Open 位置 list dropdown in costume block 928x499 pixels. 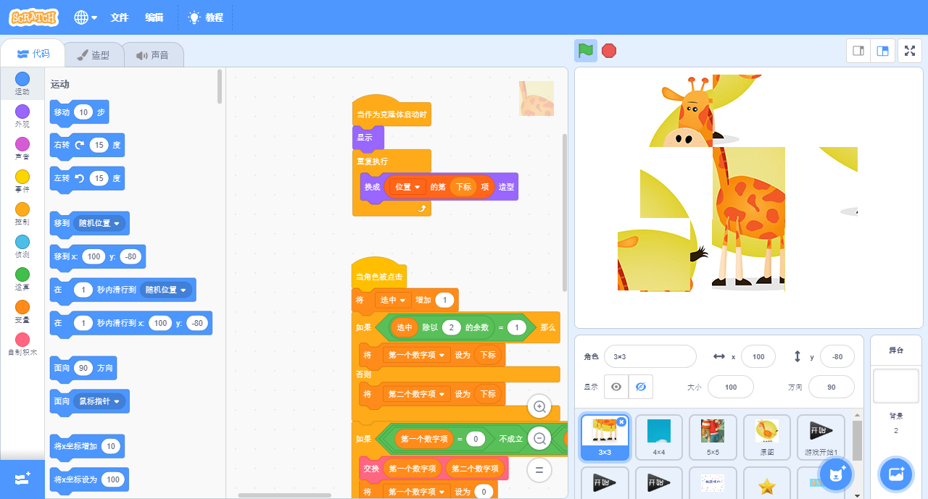pos(407,187)
